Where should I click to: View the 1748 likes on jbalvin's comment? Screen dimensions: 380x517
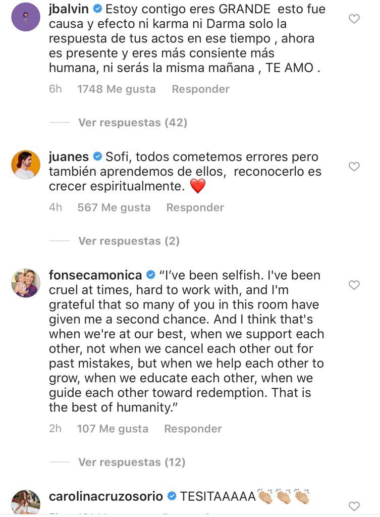point(116,89)
